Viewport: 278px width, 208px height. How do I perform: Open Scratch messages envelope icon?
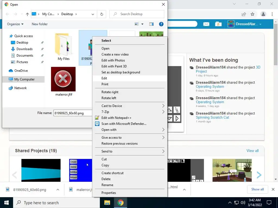[x=206, y=24]
